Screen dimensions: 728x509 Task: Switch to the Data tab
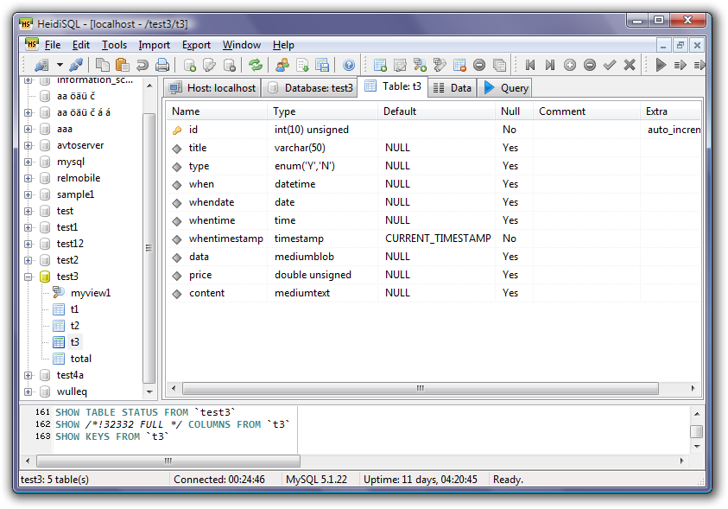point(452,87)
